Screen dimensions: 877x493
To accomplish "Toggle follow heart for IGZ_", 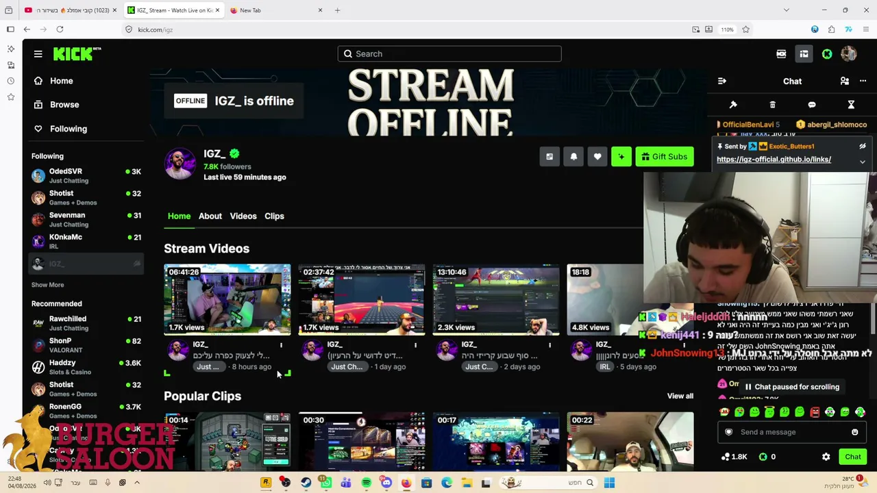I will tap(597, 157).
